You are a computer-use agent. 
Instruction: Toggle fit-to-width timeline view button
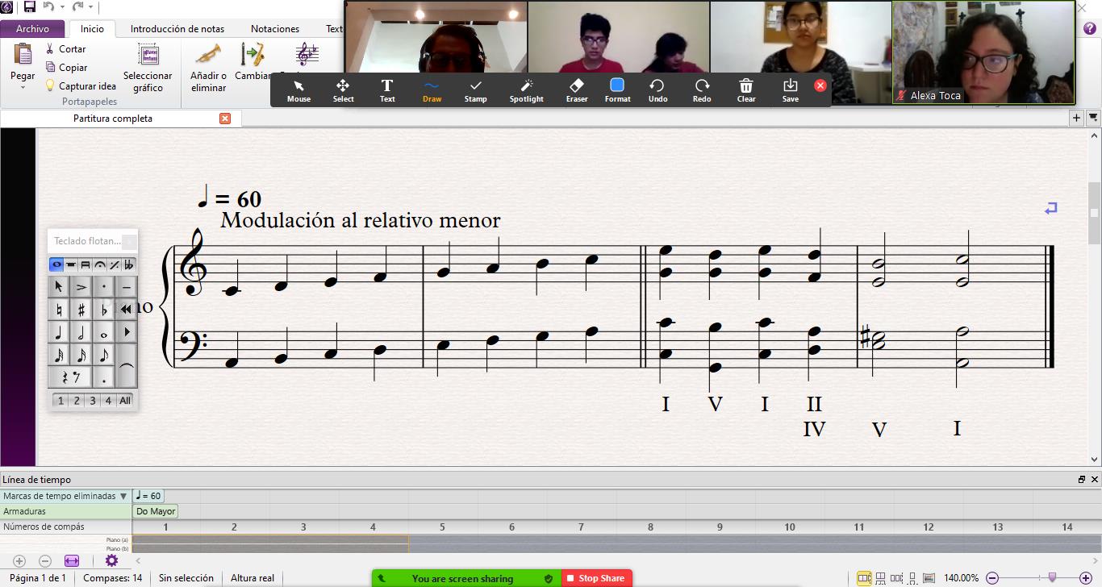[72, 560]
